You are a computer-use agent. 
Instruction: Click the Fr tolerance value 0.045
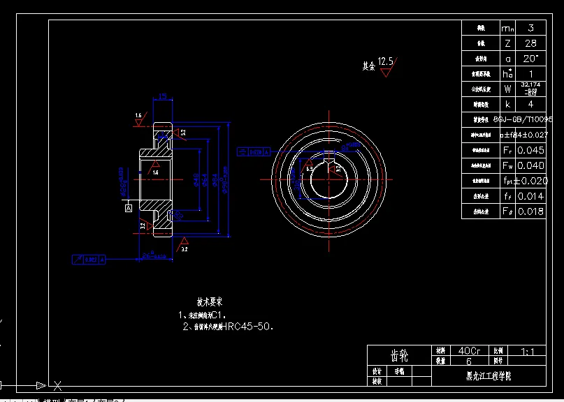(531, 151)
